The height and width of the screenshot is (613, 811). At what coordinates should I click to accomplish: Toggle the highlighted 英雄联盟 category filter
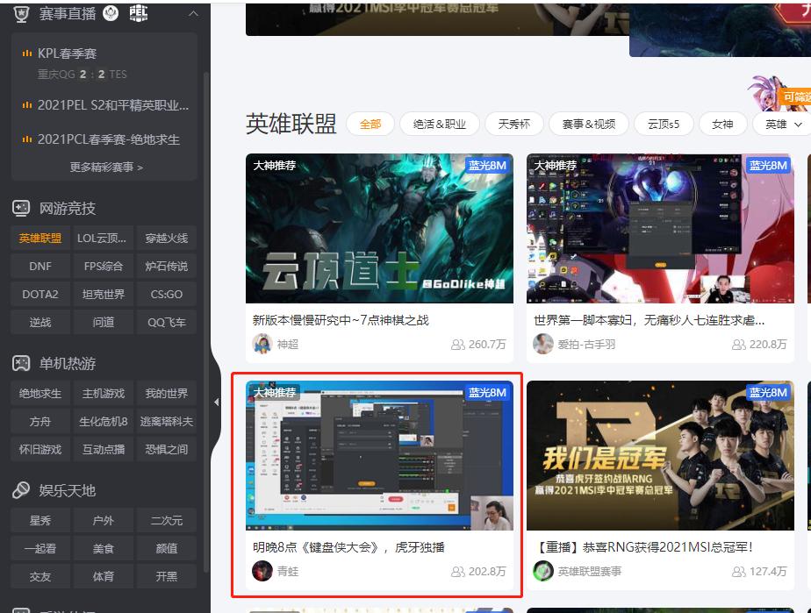(39, 238)
